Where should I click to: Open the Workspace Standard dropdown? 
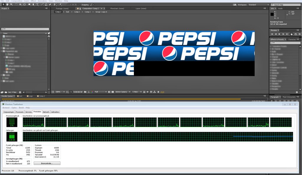click(x=258, y=5)
